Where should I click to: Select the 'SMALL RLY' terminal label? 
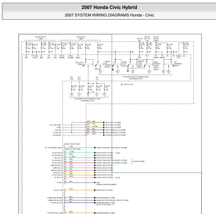tap(179, 57)
